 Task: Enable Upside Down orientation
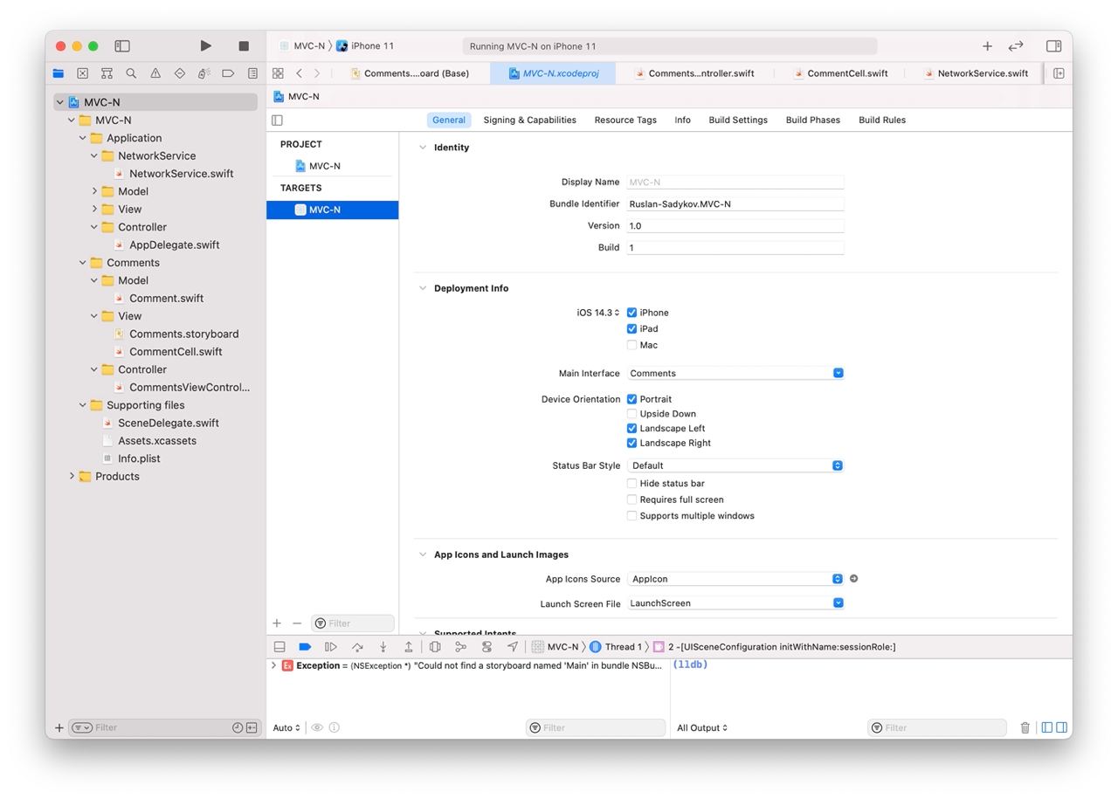pyautogui.click(x=631, y=414)
